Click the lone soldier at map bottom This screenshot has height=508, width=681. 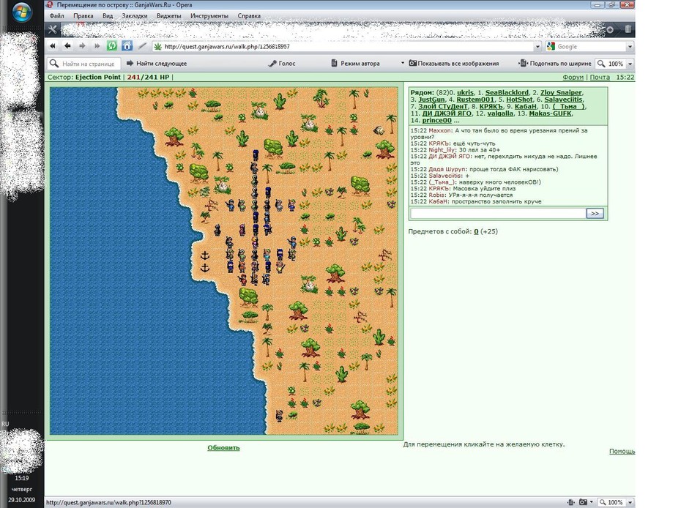click(x=279, y=416)
